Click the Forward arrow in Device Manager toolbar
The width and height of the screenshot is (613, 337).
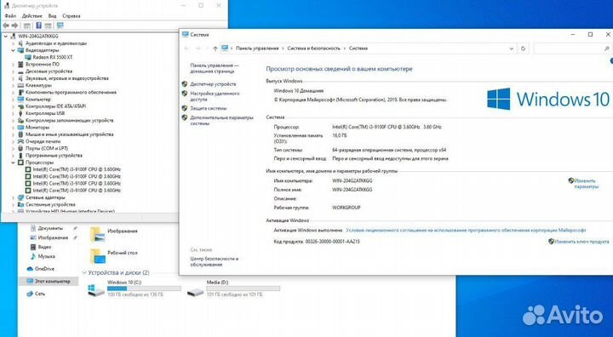pyautogui.click(x=14, y=26)
